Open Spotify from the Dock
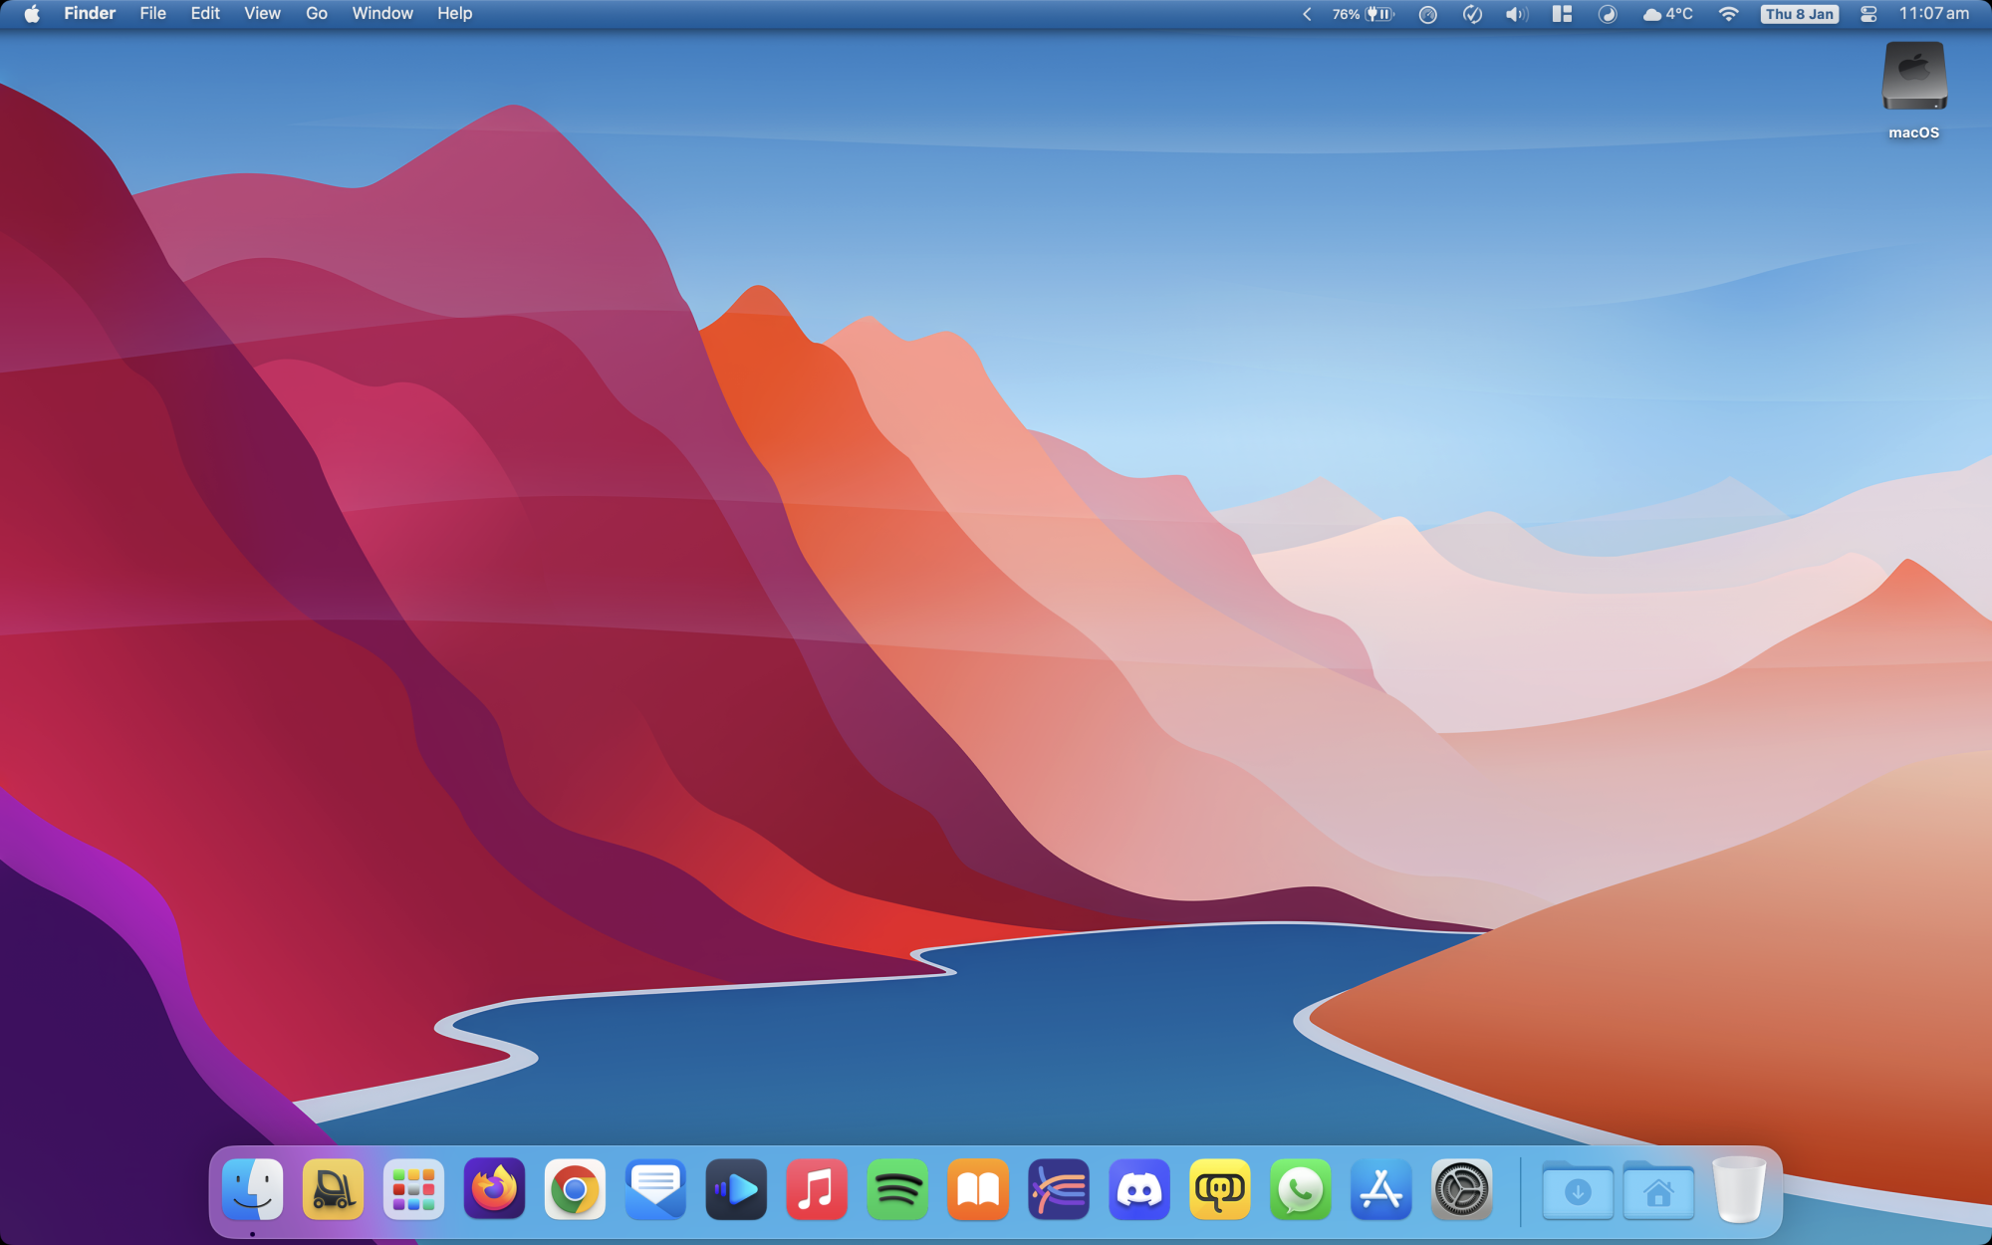Viewport: 1992px width, 1245px height. [x=897, y=1188]
